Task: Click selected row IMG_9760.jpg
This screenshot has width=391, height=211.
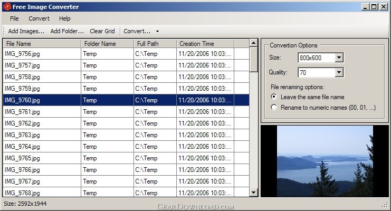Action: point(126,100)
